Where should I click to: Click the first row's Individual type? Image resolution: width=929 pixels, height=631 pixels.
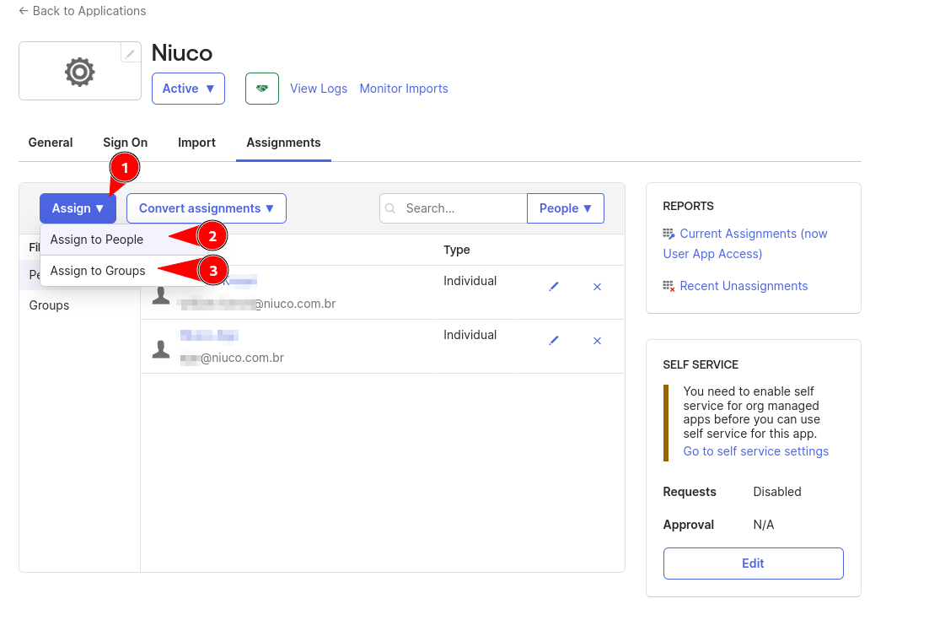pyautogui.click(x=470, y=281)
